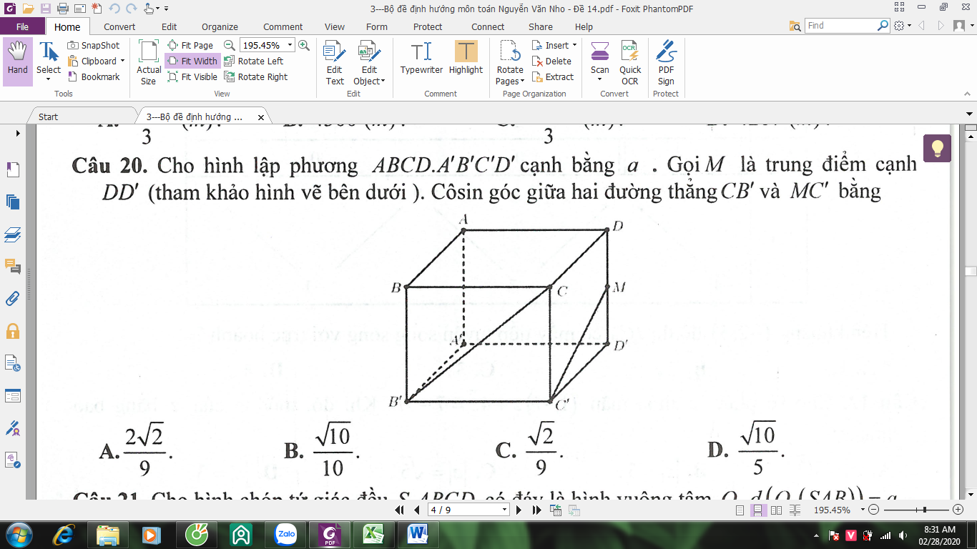The height and width of the screenshot is (549, 977).
Task: Expand the page number dropdown
Action: (505, 510)
